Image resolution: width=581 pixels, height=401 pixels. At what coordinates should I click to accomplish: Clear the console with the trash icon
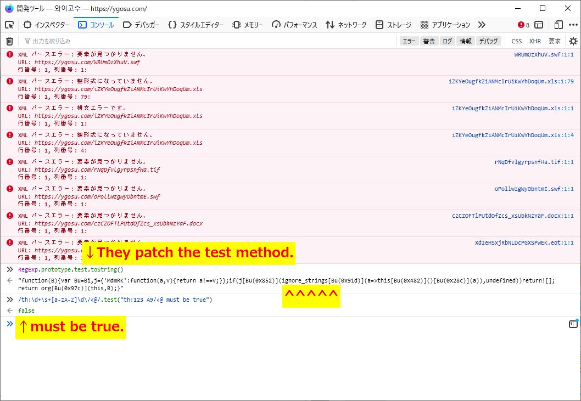tap(9, 41)
